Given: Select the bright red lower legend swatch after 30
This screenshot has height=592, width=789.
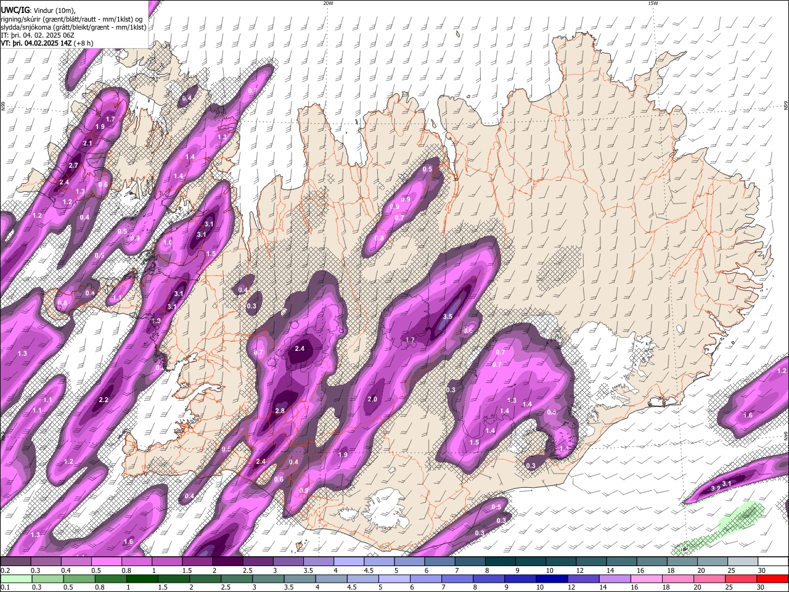Looking at the screenshot, I should [x=774, y=578].
